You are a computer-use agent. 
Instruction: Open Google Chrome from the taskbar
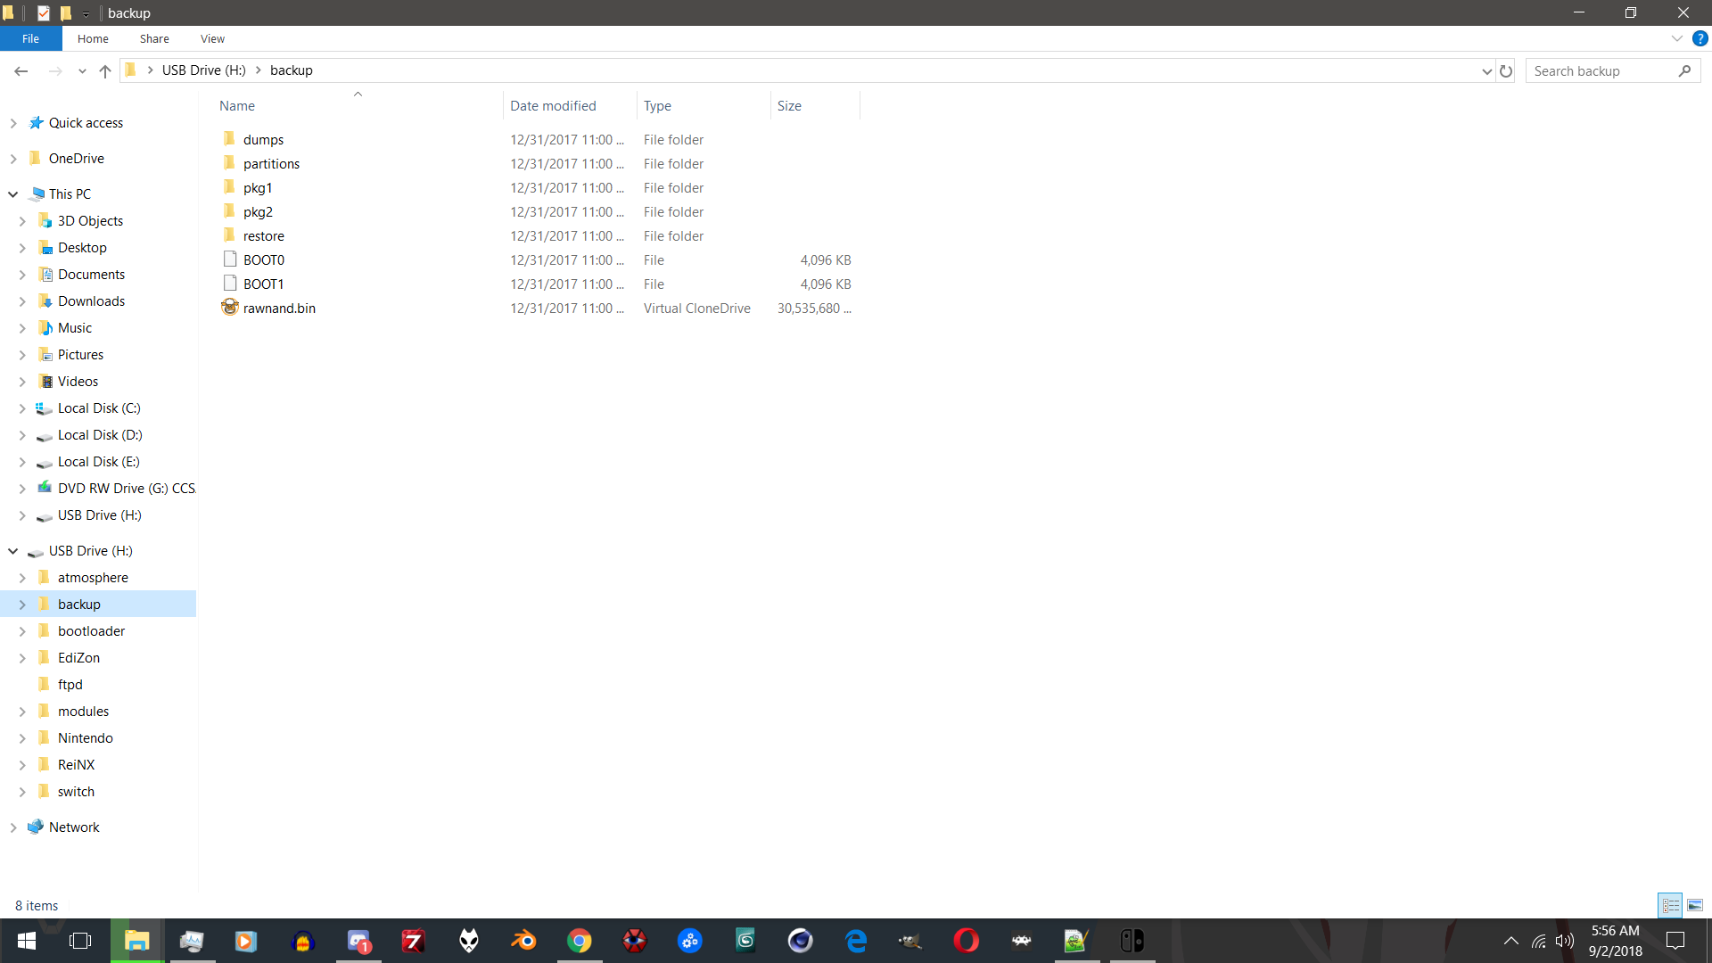click(x=580, y=941)
